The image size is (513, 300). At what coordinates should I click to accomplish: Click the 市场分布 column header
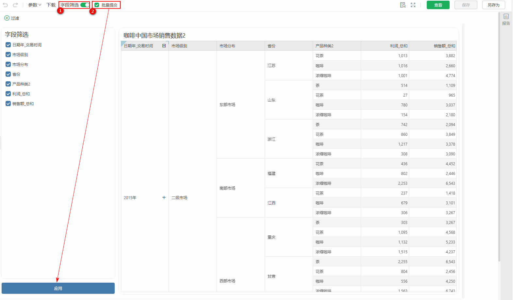click(x=241, y=46)
